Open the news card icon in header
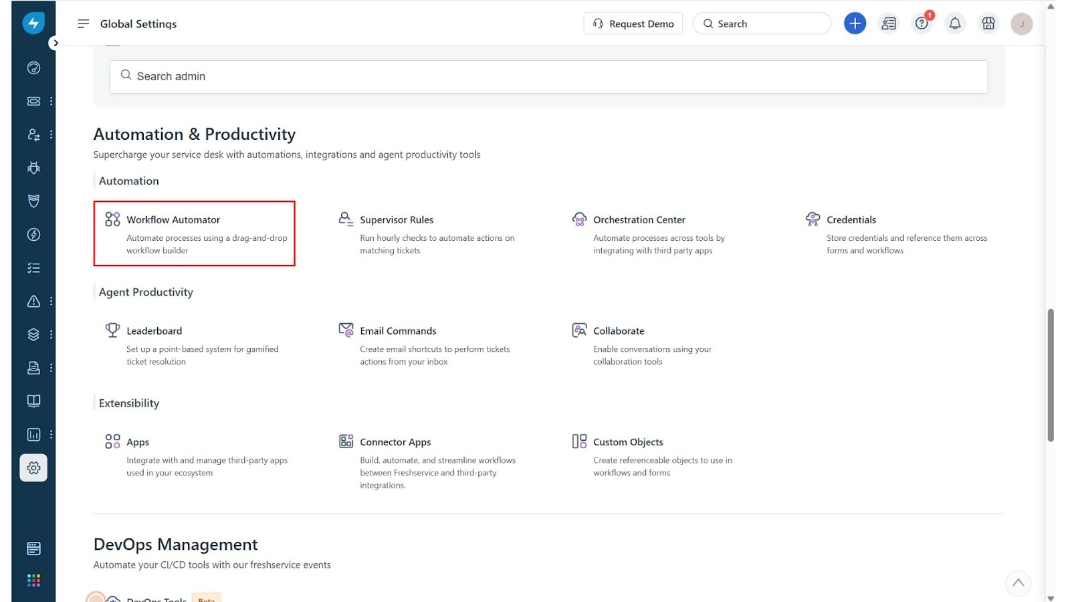 point(889,23)
